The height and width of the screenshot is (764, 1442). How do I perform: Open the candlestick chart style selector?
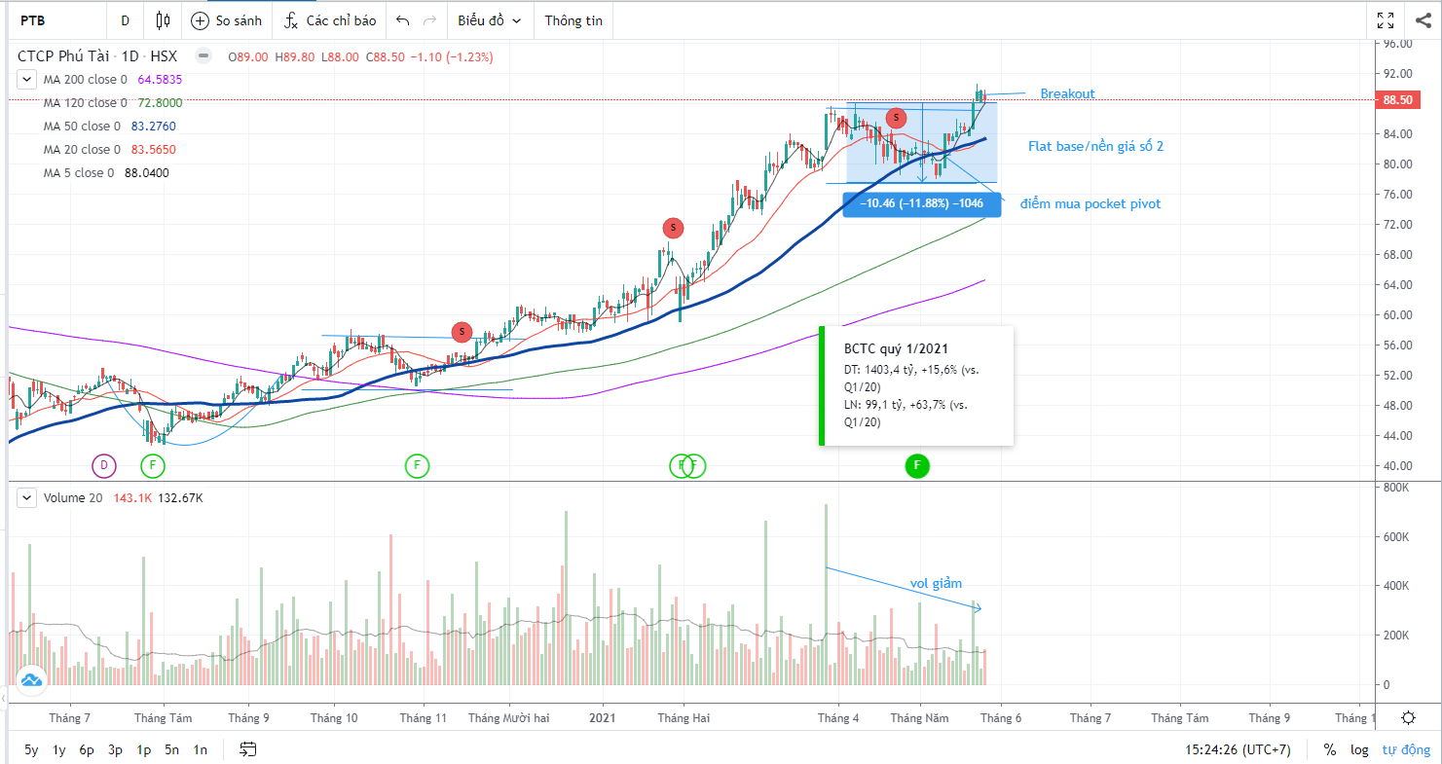tap(163, 20)
